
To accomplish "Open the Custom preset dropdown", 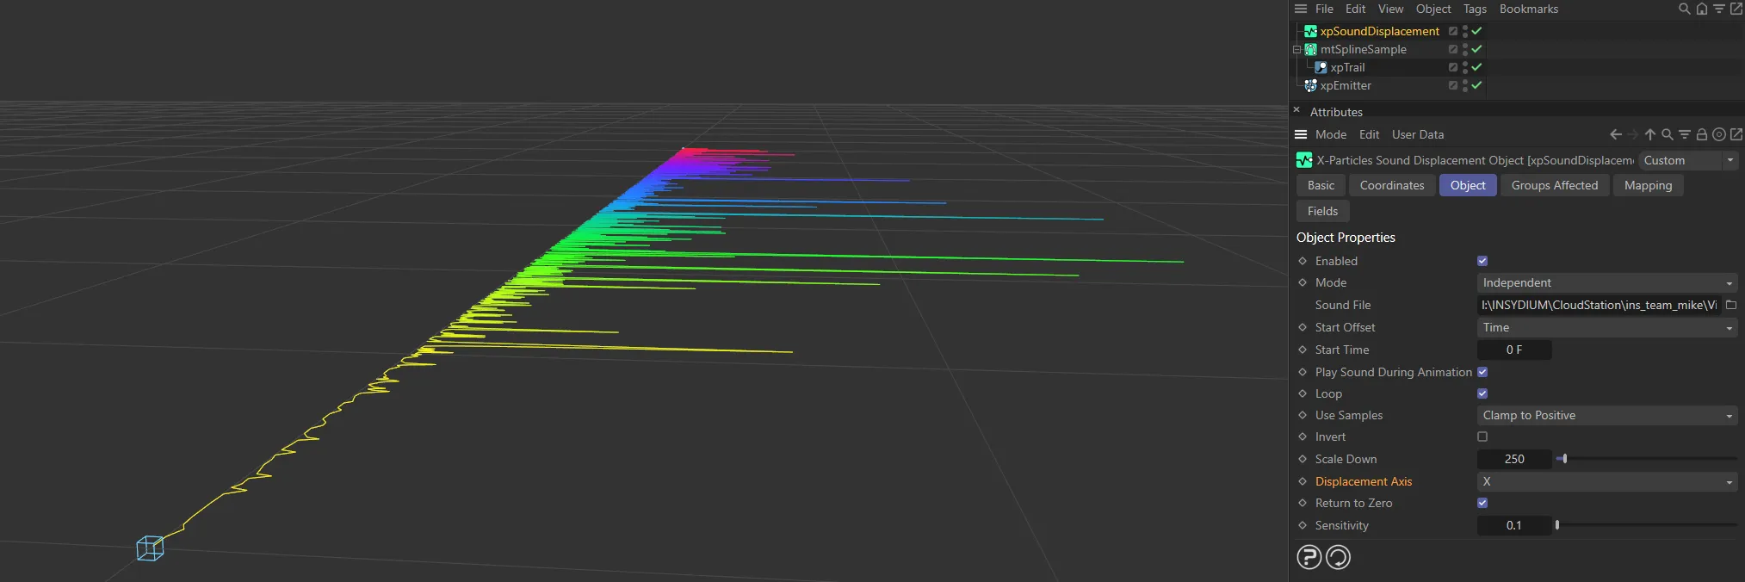I will [x=1688, y=160].
